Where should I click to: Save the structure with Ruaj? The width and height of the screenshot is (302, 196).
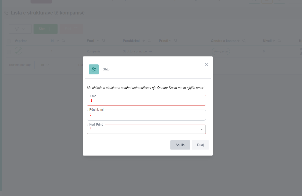coord(200,145)
